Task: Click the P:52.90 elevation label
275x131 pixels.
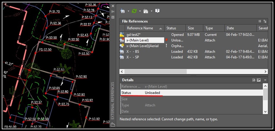Action: (x=82, y=77)
